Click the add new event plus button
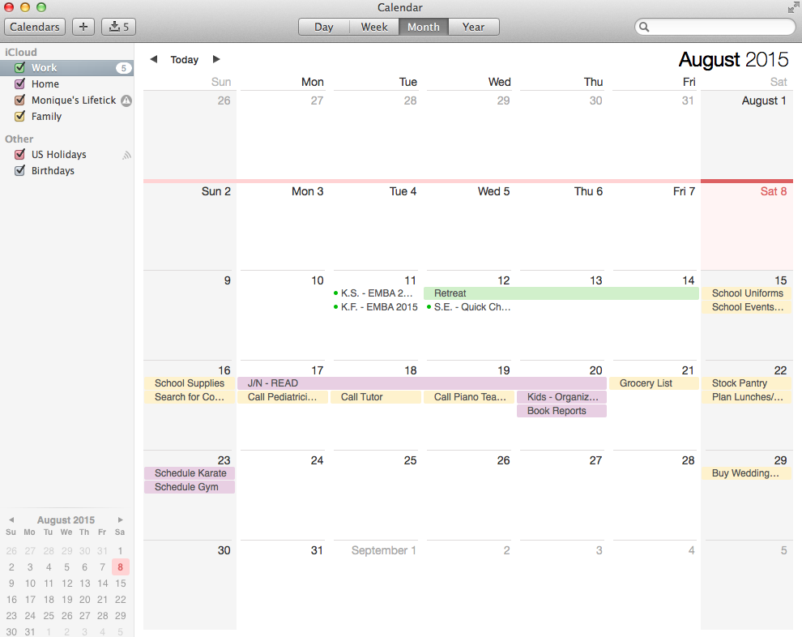The width and height of the screenshot is (802, 637). click(83, 27)
